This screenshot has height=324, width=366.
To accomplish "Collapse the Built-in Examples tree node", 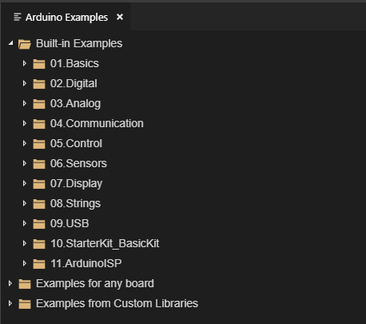I will (x=10, y=42).
